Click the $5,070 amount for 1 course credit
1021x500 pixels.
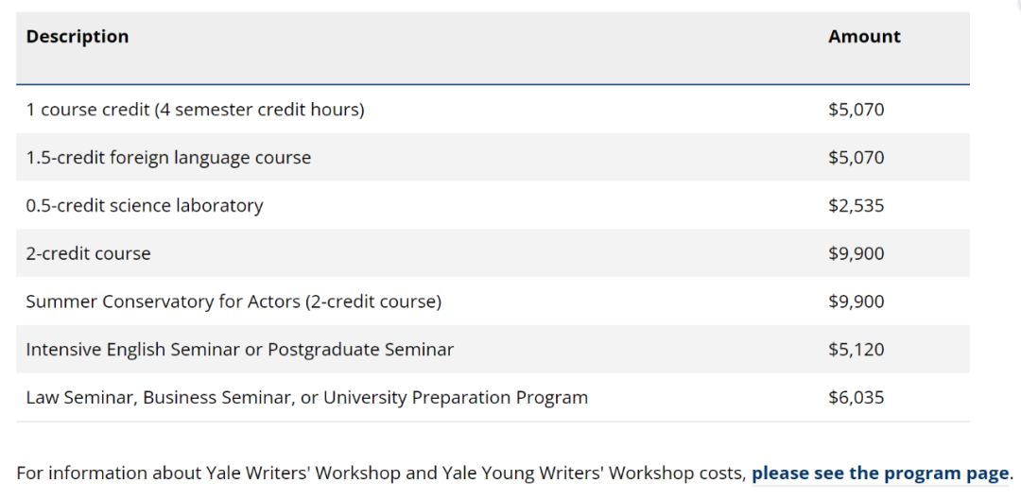pyautogui.click(x=857, y=110)
